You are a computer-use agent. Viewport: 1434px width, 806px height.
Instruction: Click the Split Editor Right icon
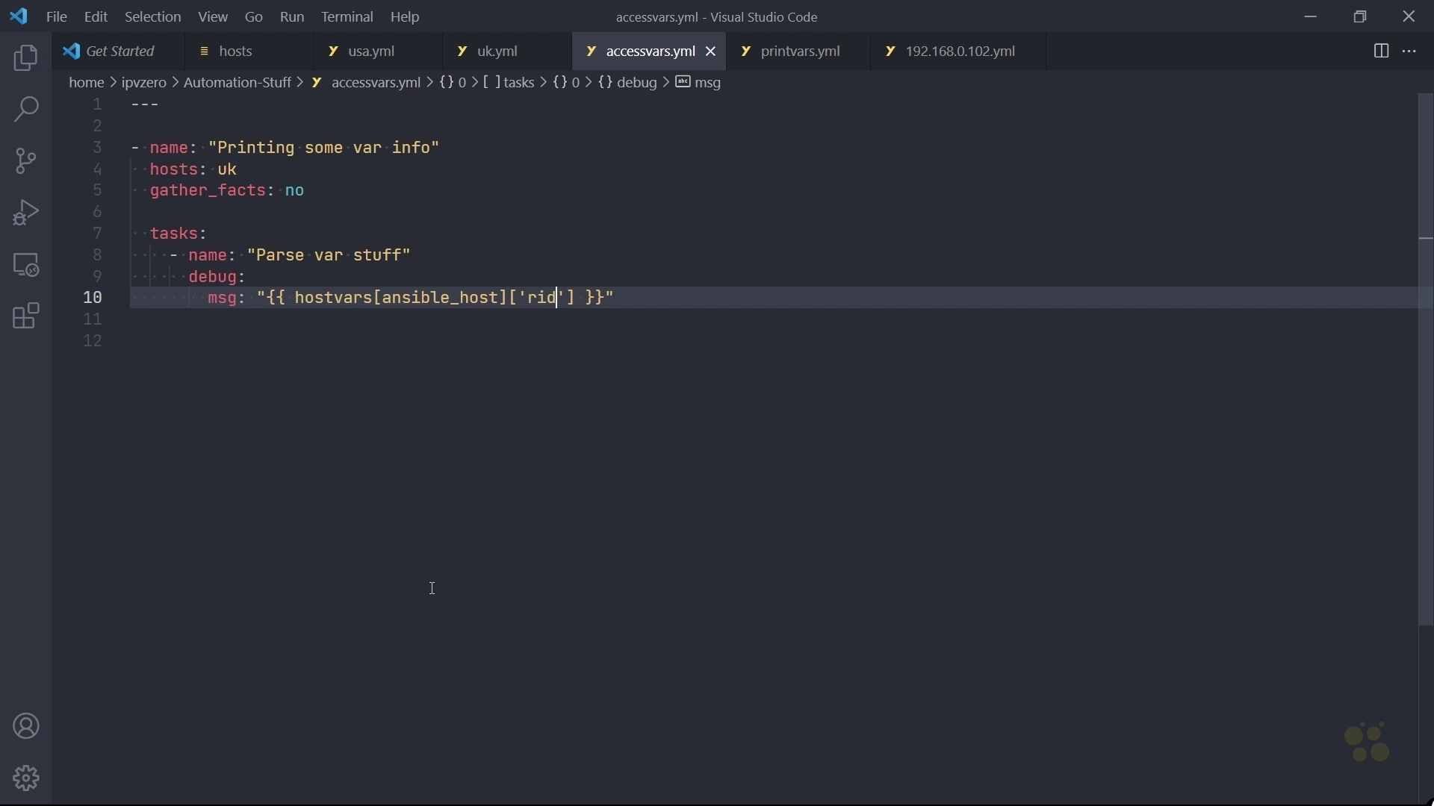pos(1382,51)
